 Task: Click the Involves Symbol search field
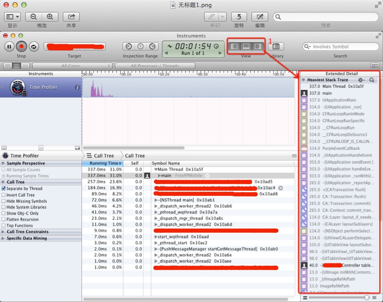tap(340, 46)
